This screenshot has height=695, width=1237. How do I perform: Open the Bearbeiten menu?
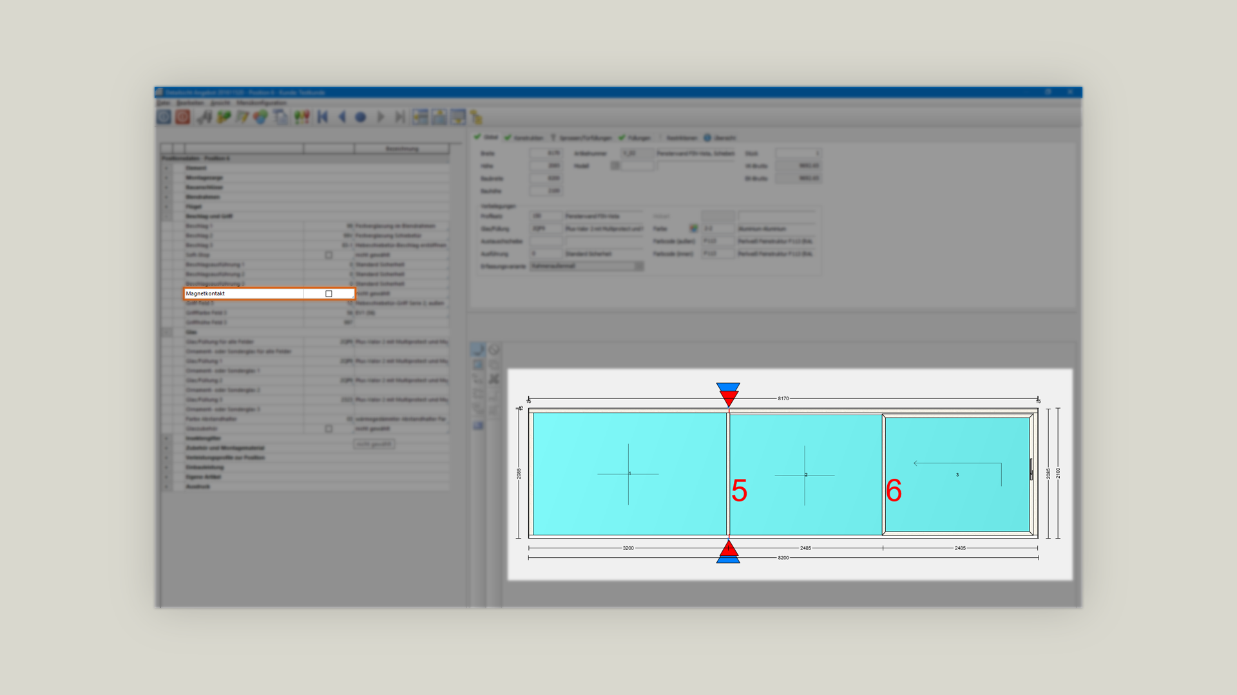(x=190, y=103)
